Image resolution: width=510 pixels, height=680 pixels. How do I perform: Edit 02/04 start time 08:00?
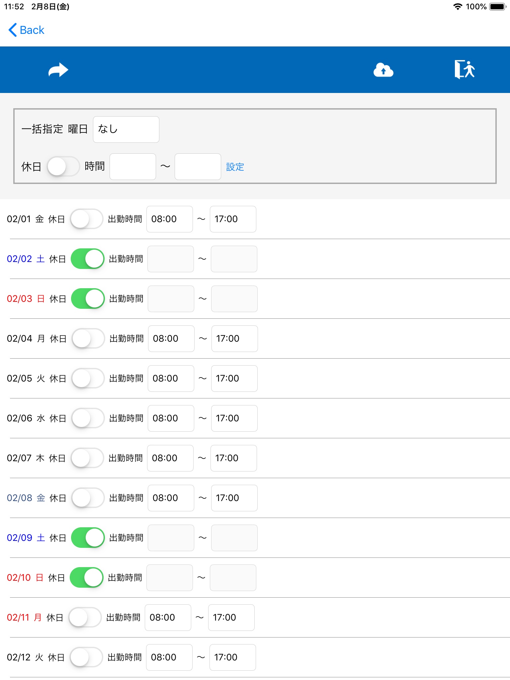171,339
